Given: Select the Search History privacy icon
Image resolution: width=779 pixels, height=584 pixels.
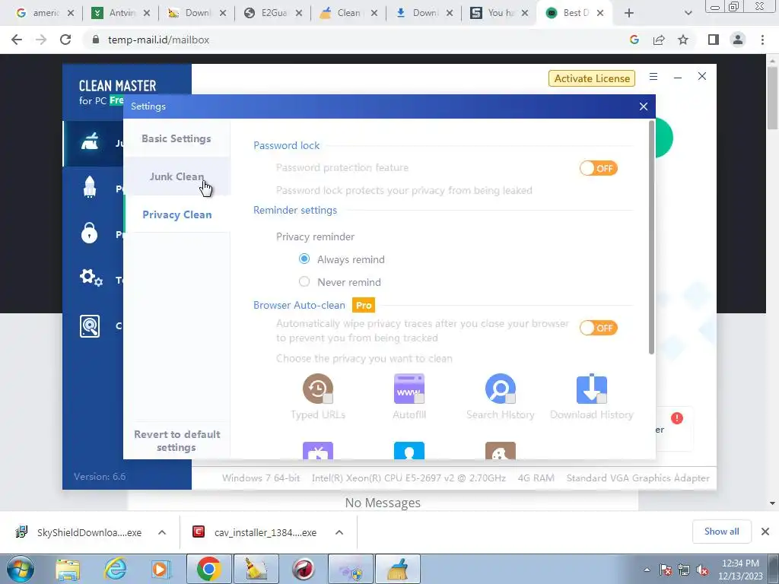Looking at the screenshot, I should click(x=501, y=389).
